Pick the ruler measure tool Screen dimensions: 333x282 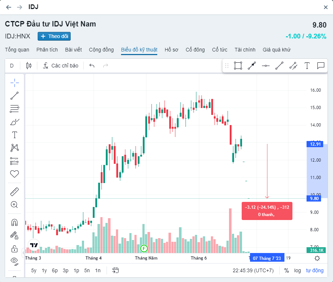tap(14, 191)
